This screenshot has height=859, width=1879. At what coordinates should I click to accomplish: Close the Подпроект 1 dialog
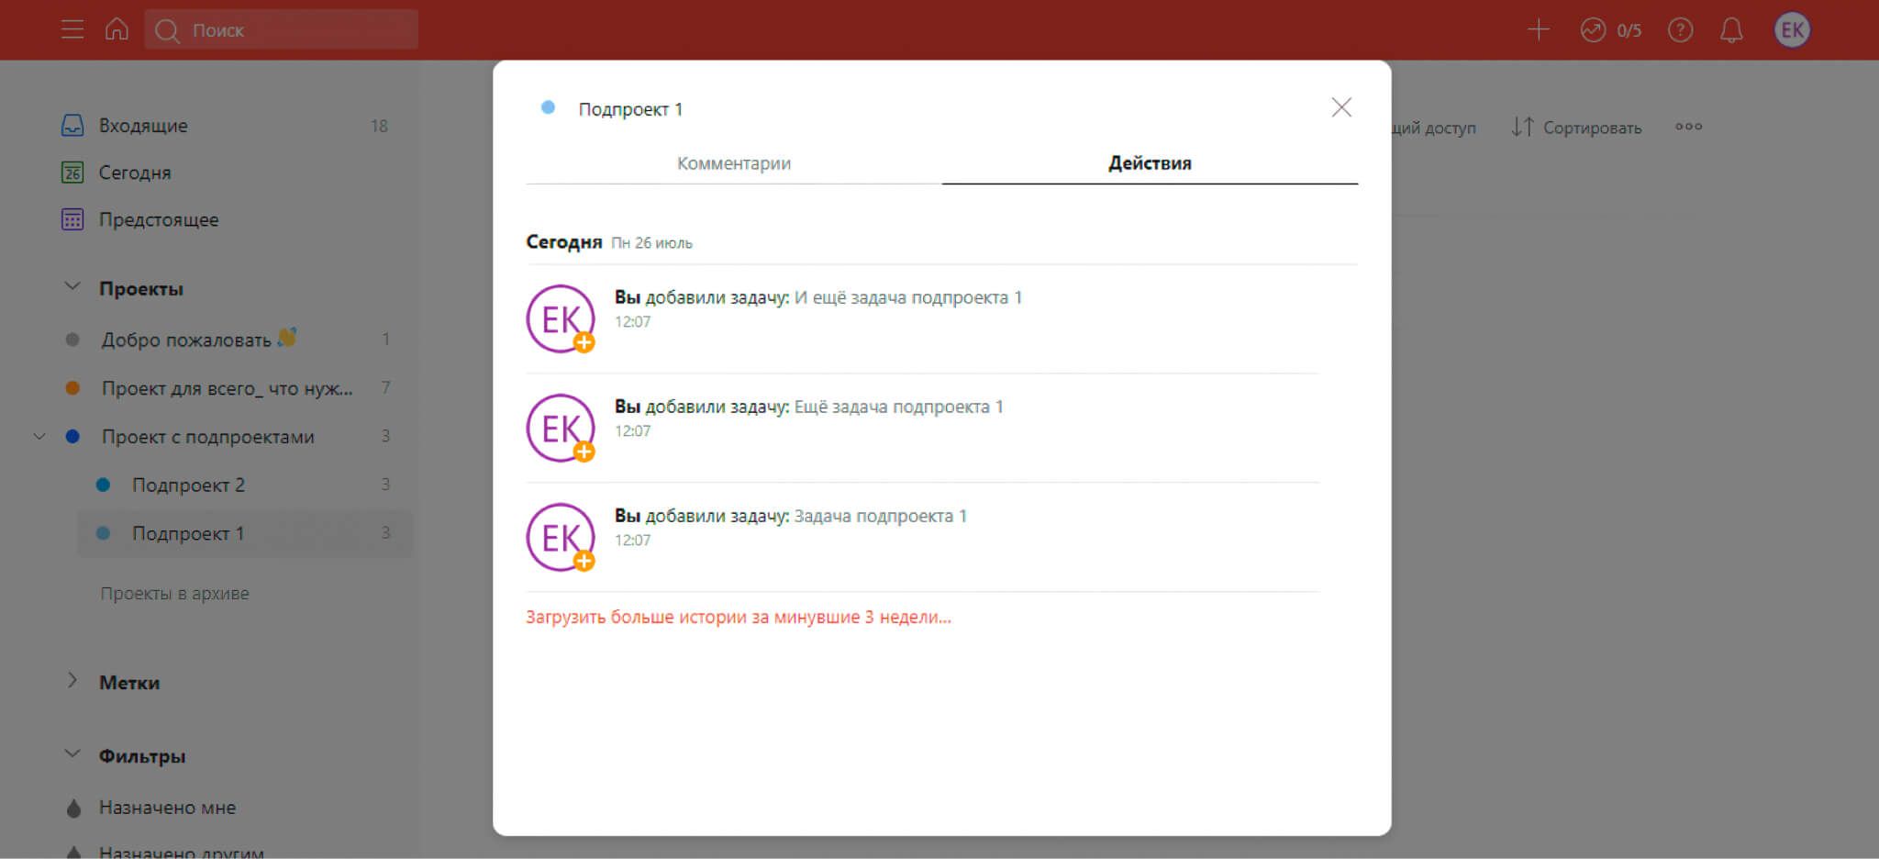(x=1340, y=107)
